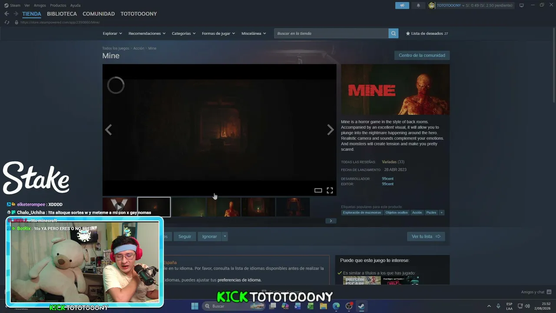556x313 pixels.
Task: Select the Puzles tag
Action: pyautogui.click(x=431, y=213)
